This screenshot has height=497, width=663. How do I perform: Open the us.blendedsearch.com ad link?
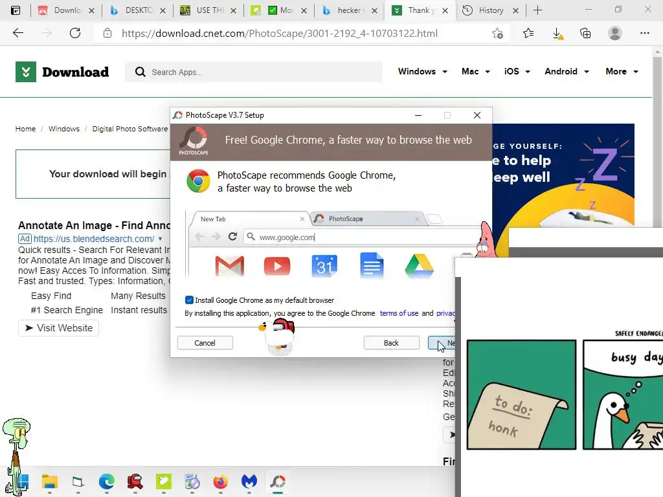(93, 239)
